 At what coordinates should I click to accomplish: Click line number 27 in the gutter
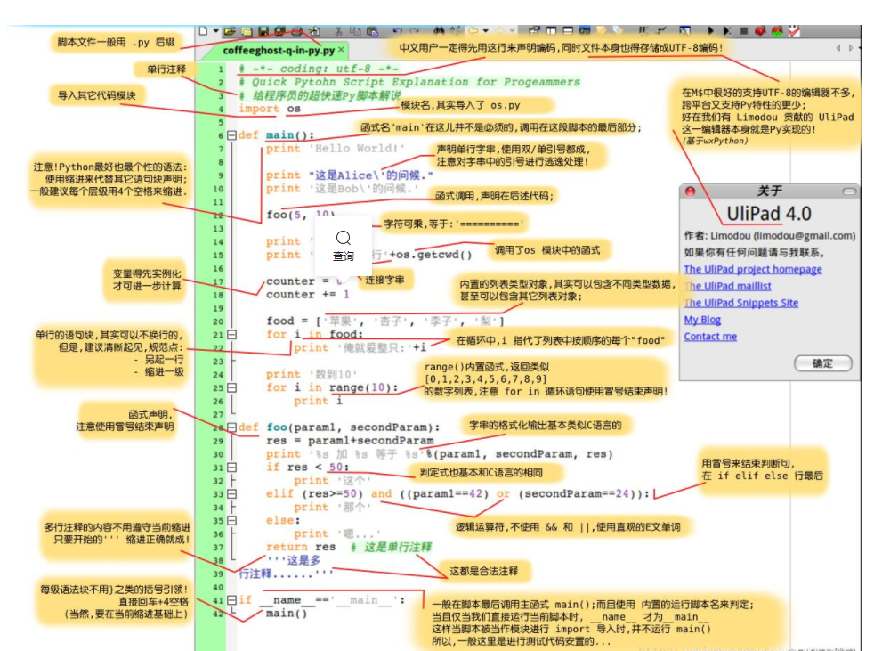coord(218,414)
